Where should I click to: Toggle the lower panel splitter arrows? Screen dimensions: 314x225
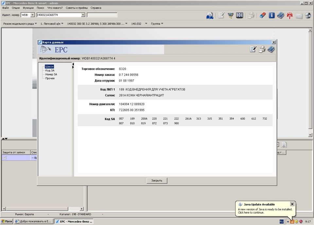pos(5,138)
